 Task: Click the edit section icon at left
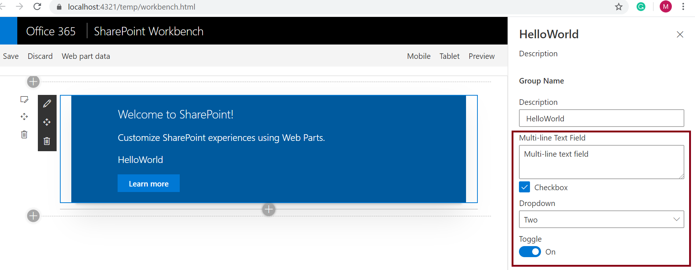click(x=24, y=99)
